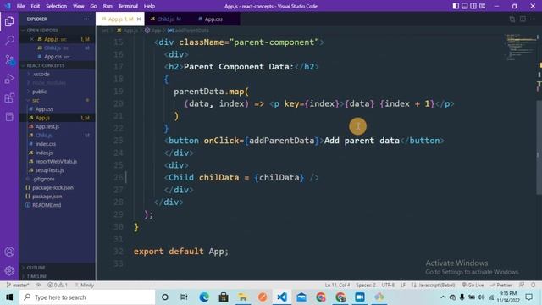Open README.md in file tree
542x305 pixels.
[x=47, y=205]
